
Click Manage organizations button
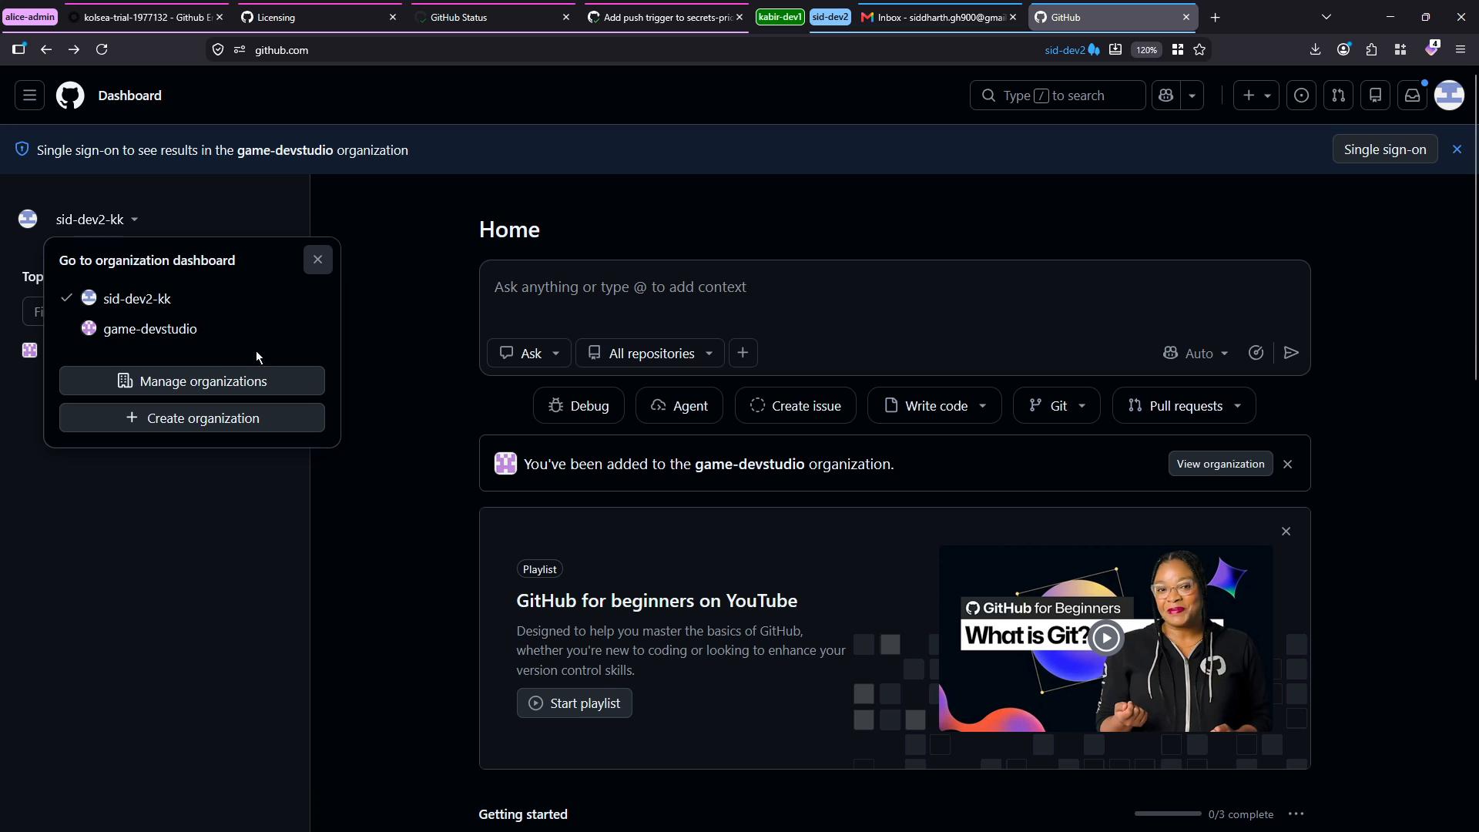click(x=192, y=381)
